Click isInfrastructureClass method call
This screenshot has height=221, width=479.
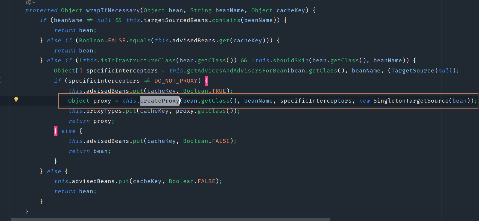[138, 61]
